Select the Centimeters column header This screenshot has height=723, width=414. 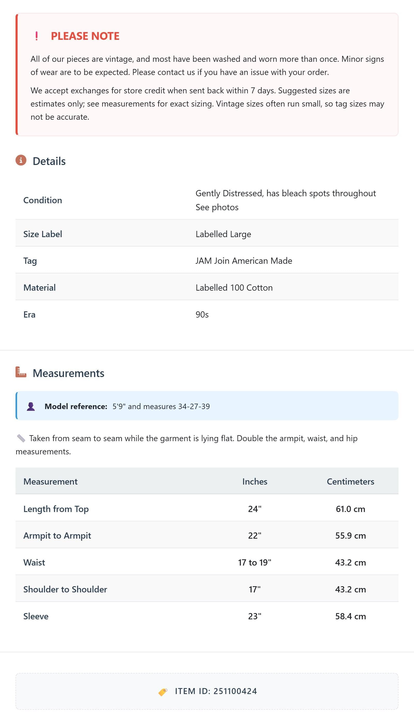coord(350,481)
